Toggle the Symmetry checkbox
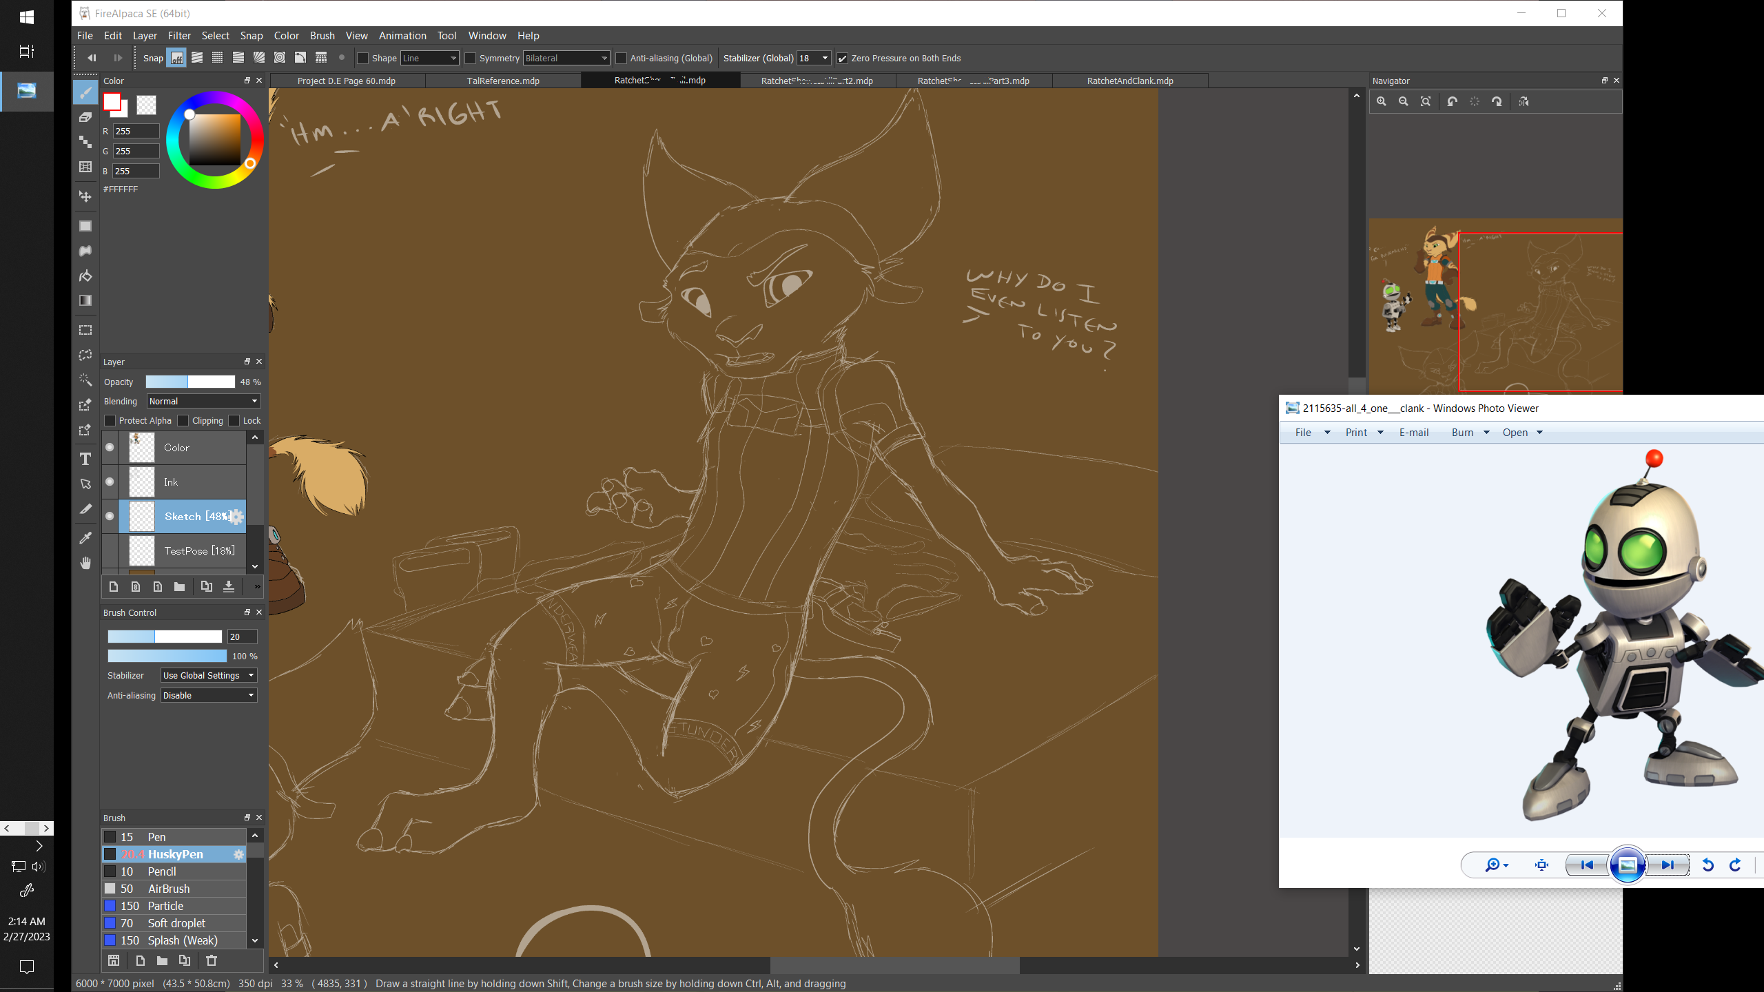The image size is (1764, 992). 471,59
